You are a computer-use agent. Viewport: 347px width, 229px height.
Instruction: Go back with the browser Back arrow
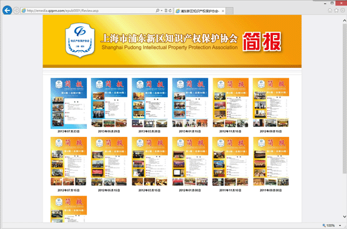(7, 10)
